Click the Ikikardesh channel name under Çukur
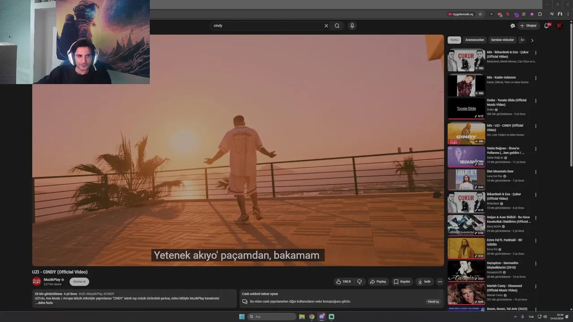The width and height of the screenshot is (573, 322). (493, 203)
